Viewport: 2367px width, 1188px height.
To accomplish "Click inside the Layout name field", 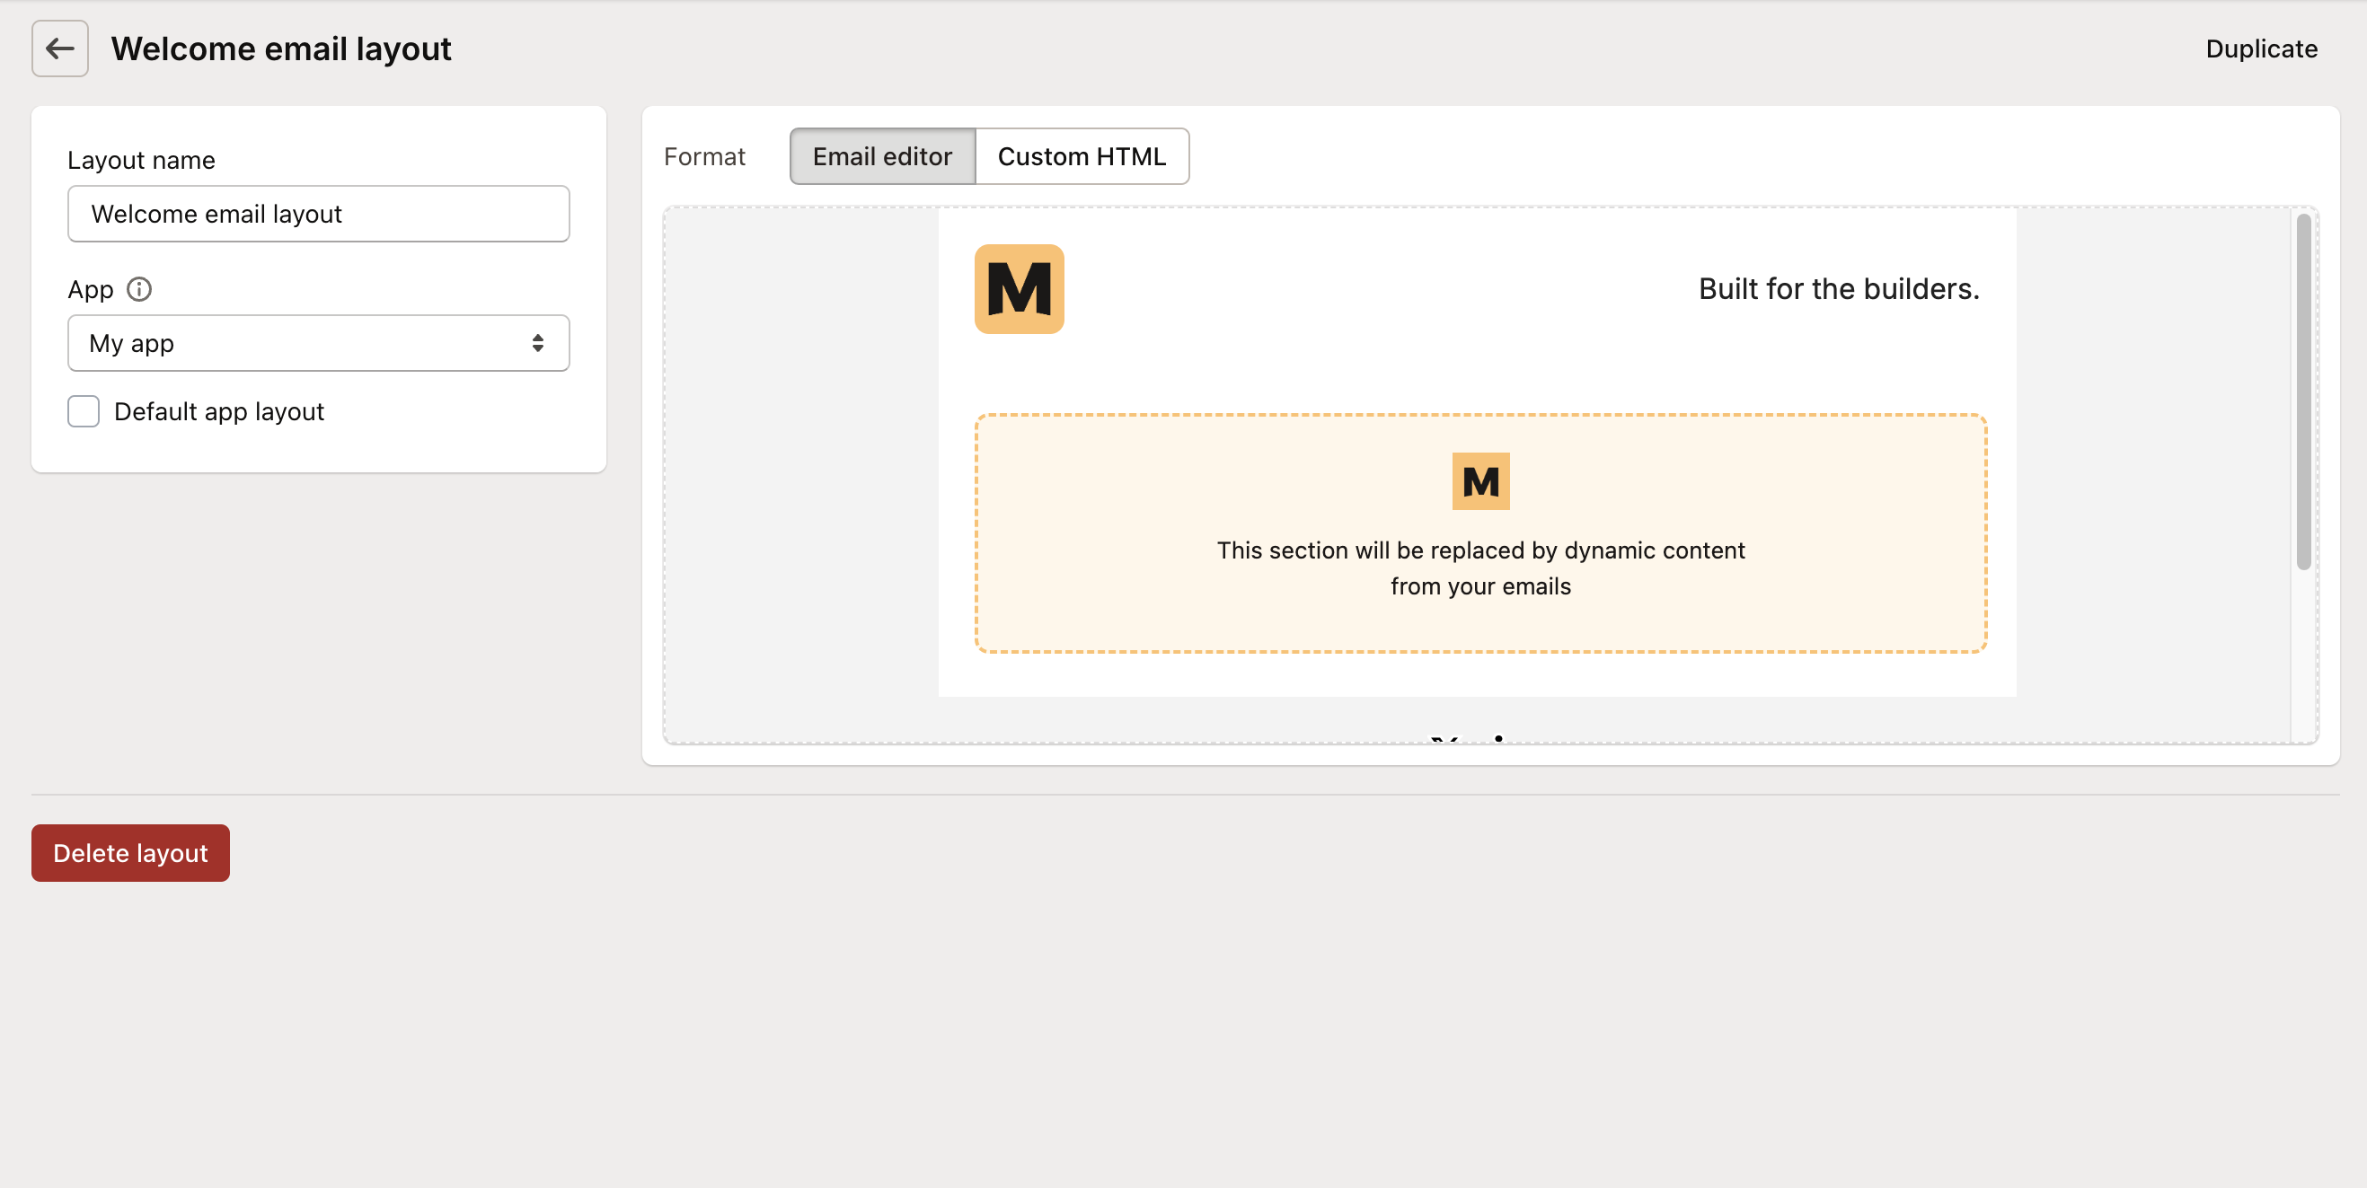I will (x=318, y=214).
